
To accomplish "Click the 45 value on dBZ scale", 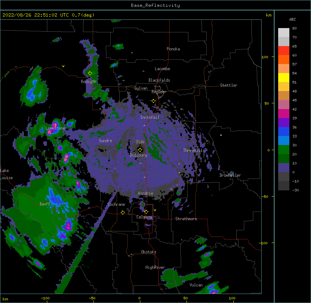I will click(294, 100).
